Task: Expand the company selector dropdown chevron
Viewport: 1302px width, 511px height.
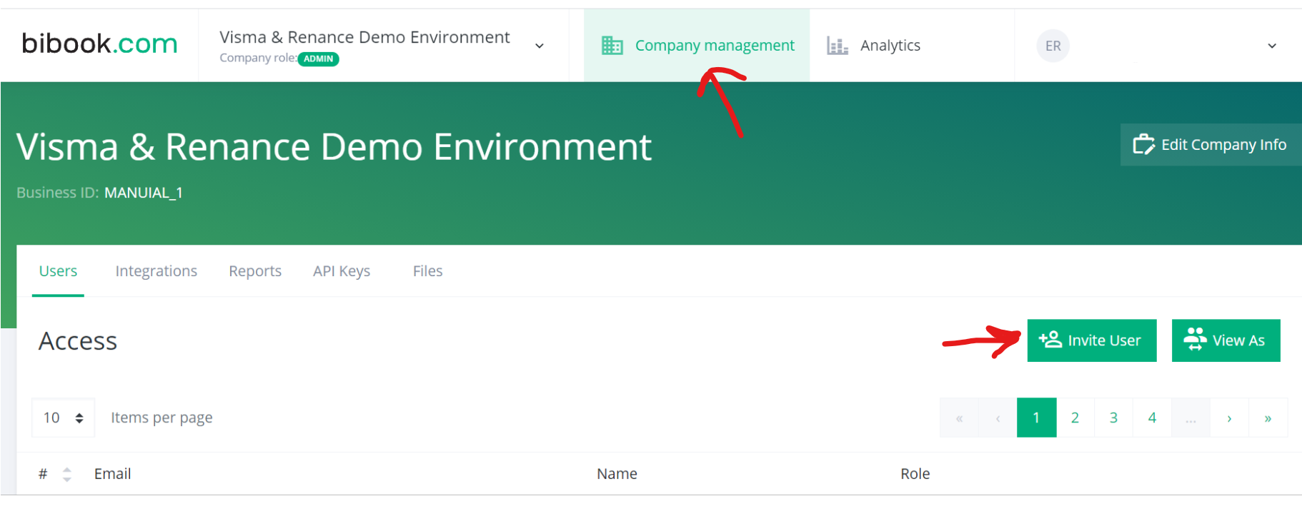Action: pyautogui.click(x=540, y=46)
